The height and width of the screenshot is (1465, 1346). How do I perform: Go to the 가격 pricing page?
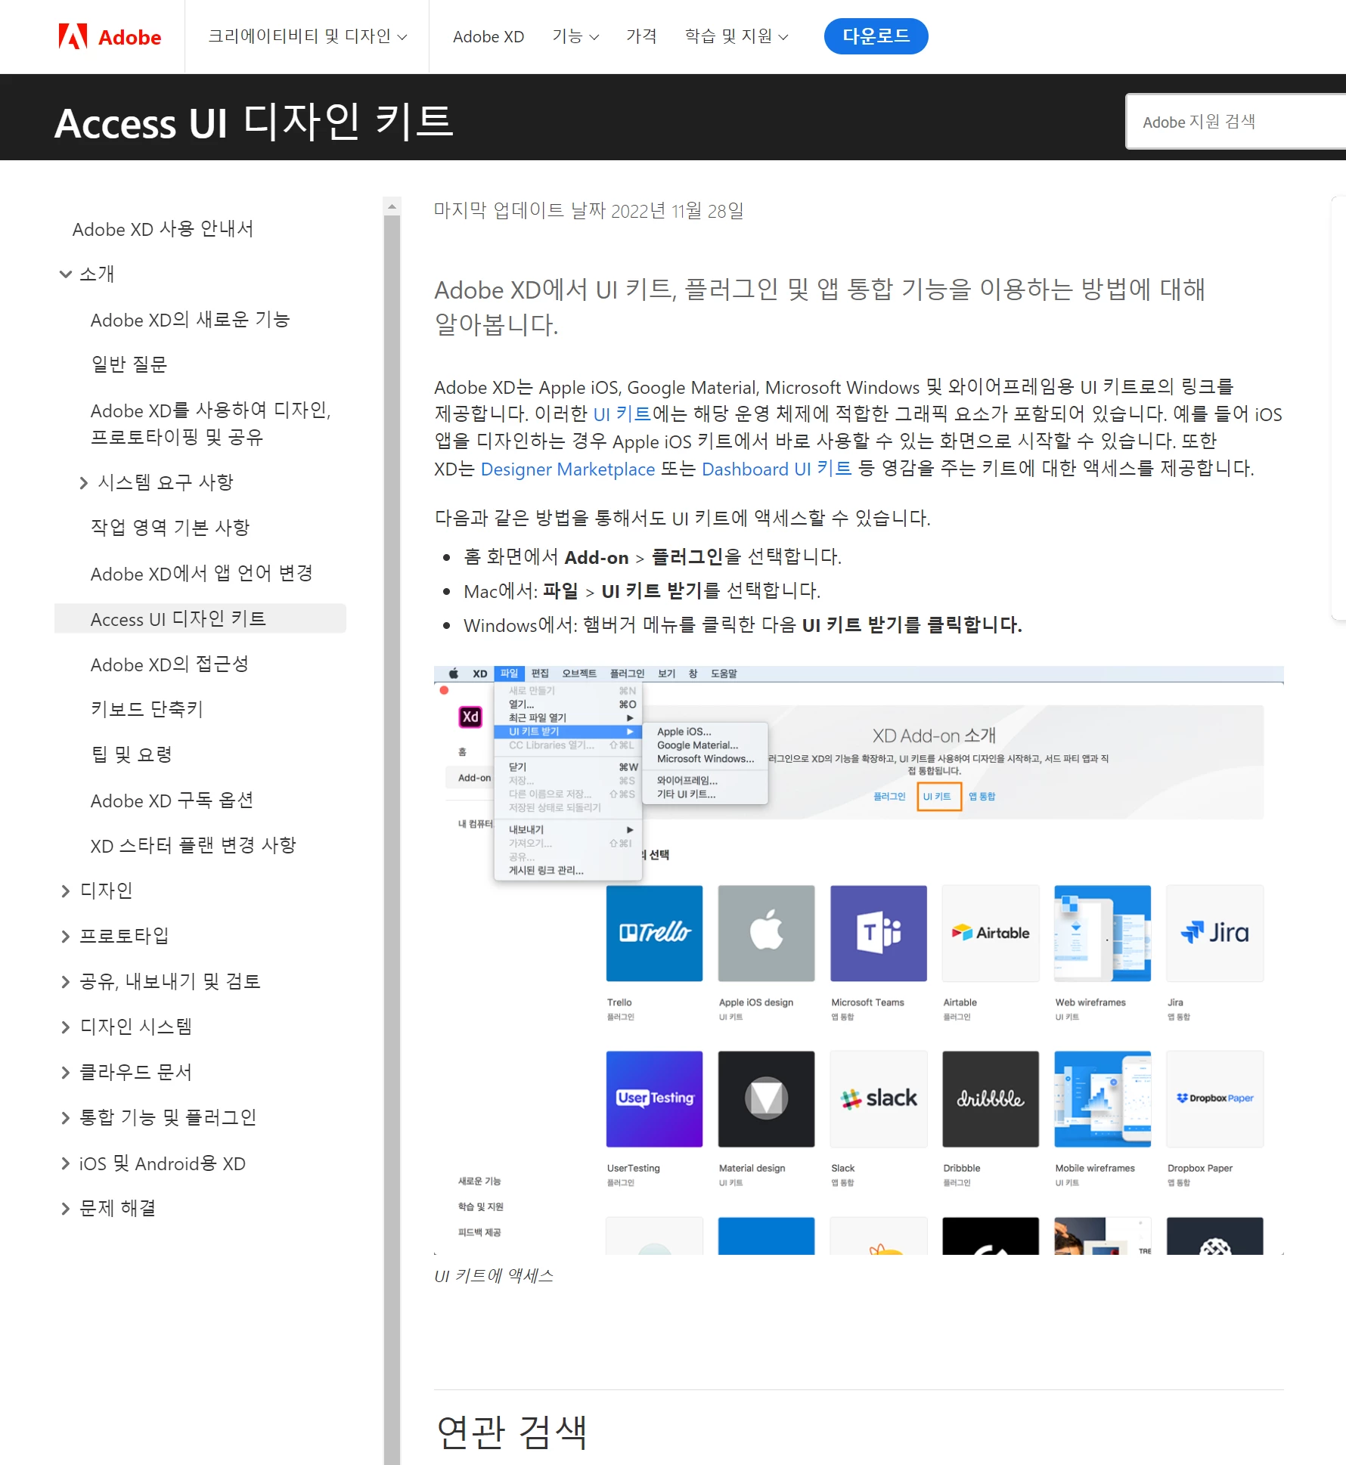pos(641,36)
